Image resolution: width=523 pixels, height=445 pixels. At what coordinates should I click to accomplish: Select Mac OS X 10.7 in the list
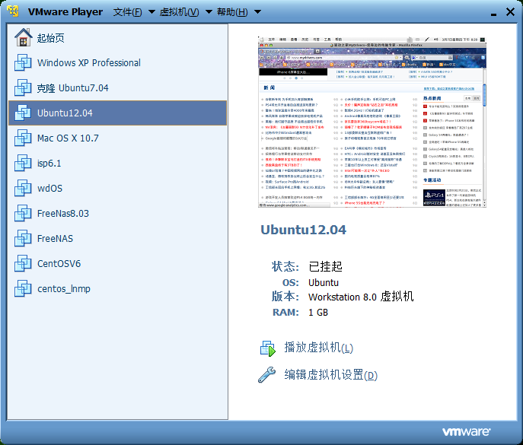pos(68,138)
